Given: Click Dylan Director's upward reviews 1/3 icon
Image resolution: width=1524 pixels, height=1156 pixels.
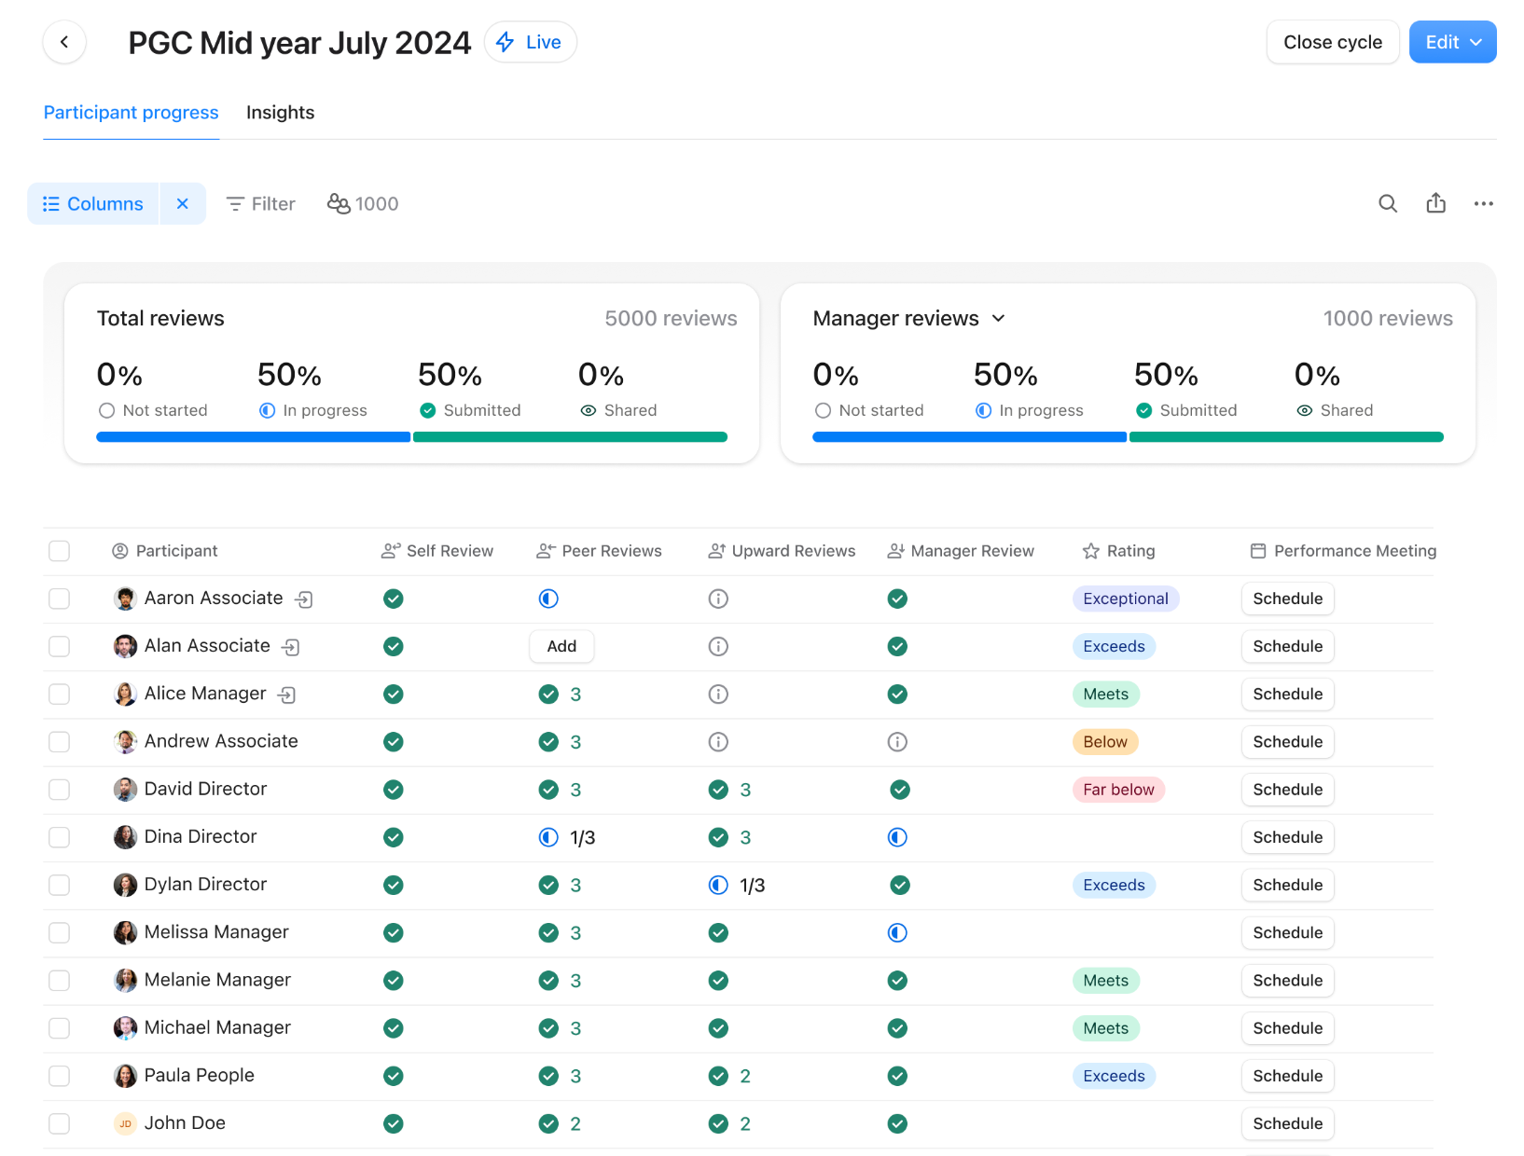Looking at the screenshot, I should [718, 885].
